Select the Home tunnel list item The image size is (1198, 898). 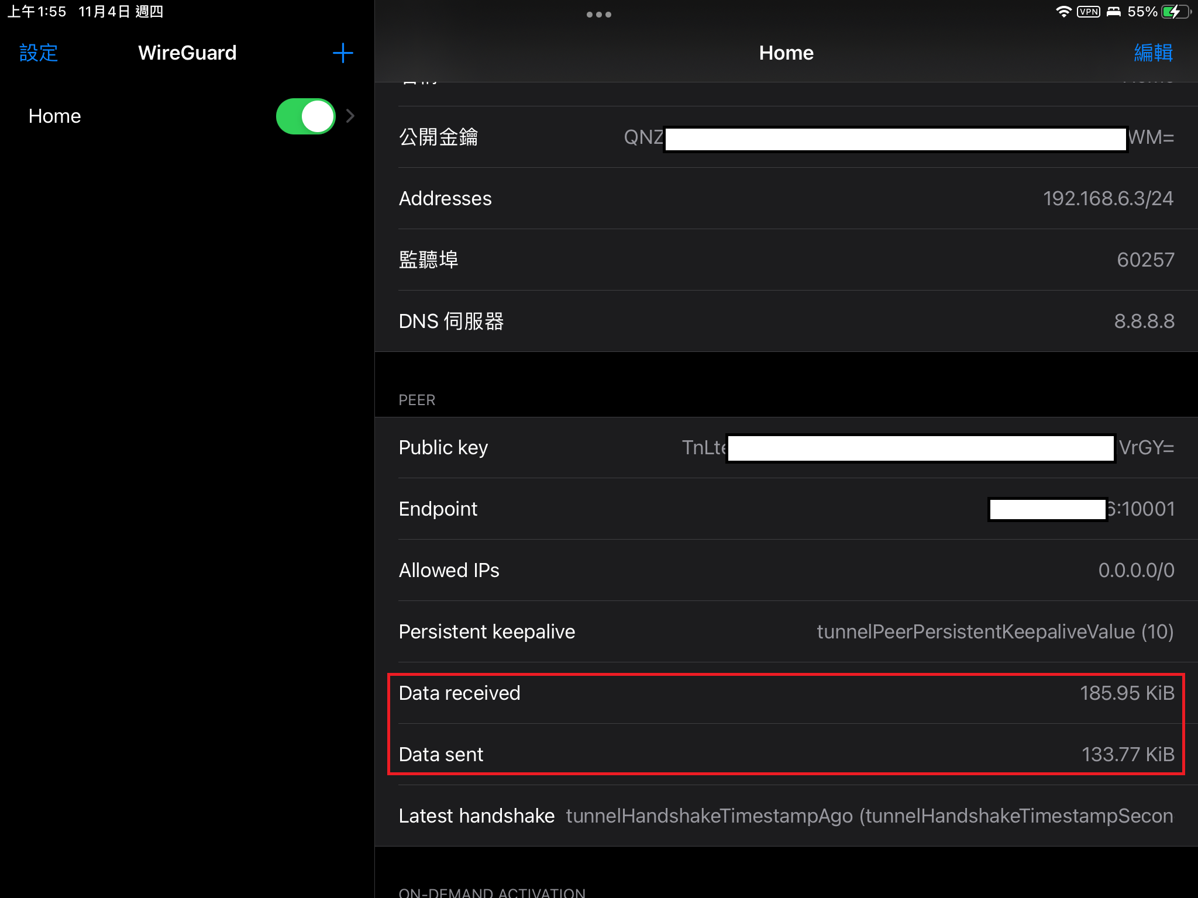tap(55, 116)
